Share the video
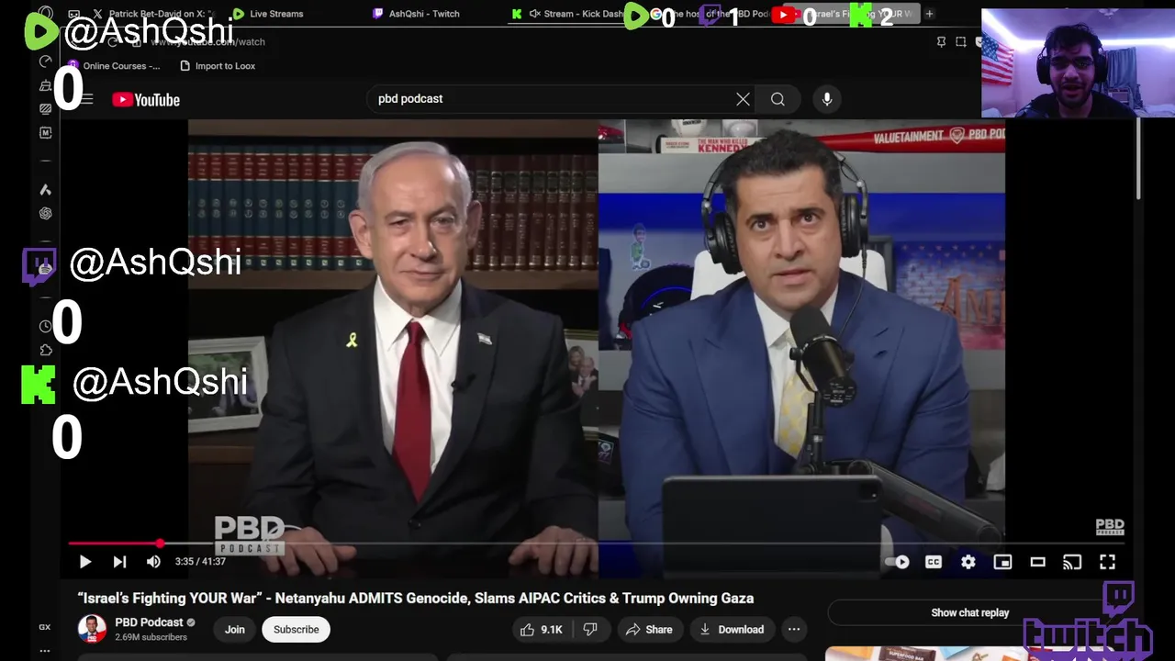This screenshot has height=661, width=1175. [x=649, y=630]
